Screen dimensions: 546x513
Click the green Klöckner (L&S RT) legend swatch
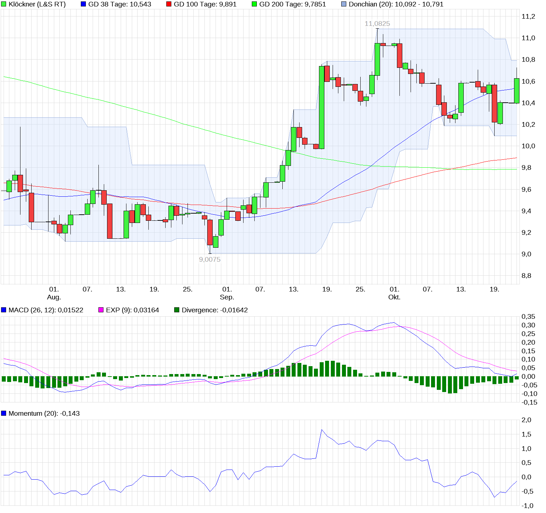[x=4, y=4]
